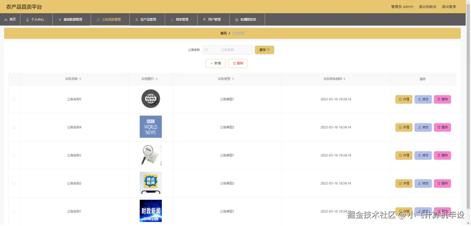Select the checkbox for 公告名称2
Image resolution: width=471 pixels, height=226 pixels.
tap(14, 183)
